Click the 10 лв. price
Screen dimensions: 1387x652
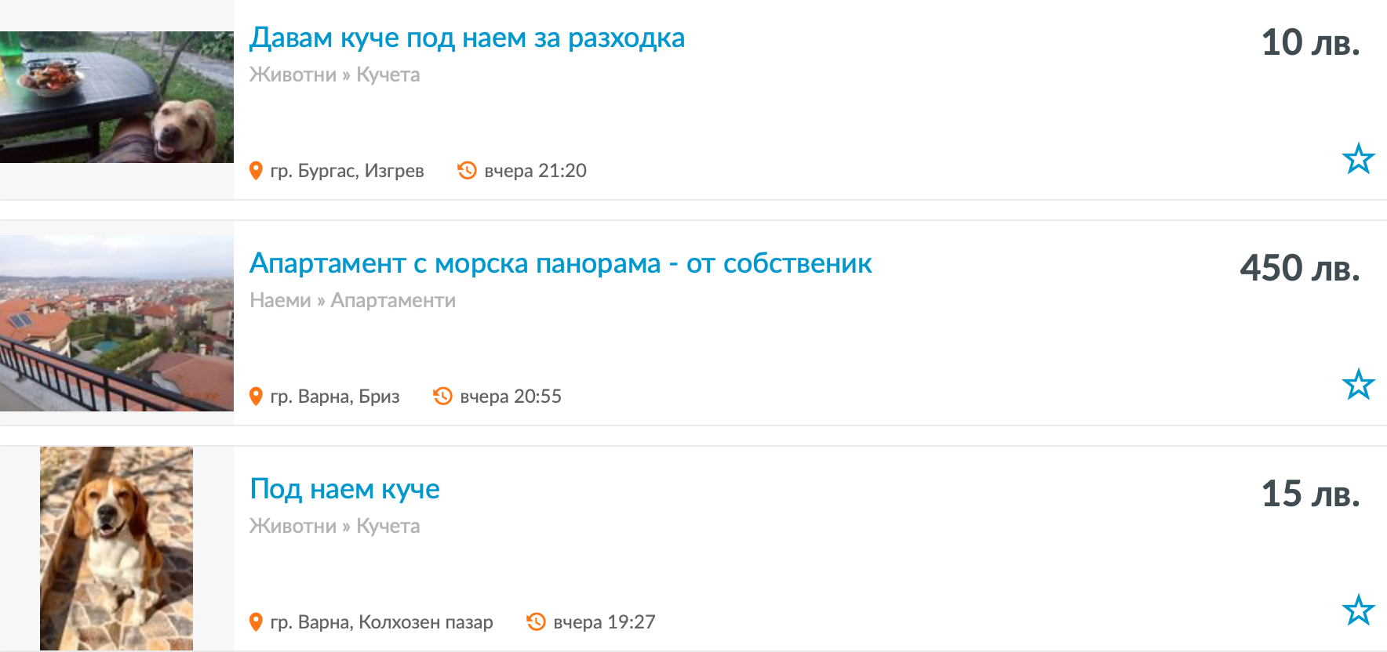(1310, 42)
